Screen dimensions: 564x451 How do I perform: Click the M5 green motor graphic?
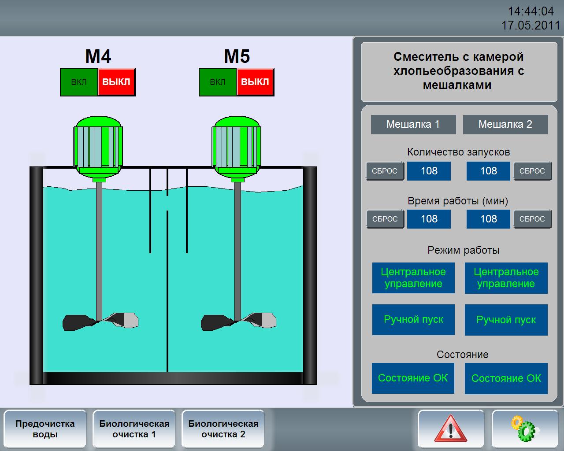tap(237, 148)
